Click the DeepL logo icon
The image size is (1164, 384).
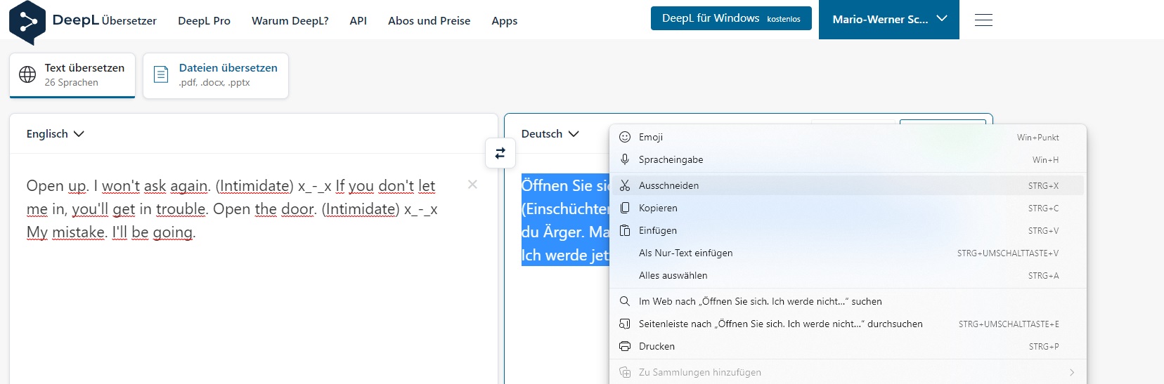[27, 22]
